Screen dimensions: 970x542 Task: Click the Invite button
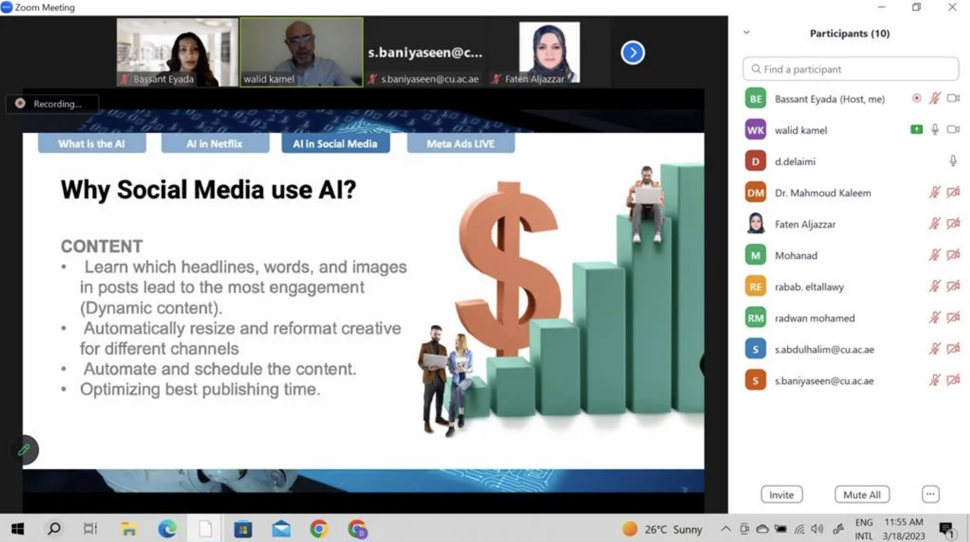coord(781,495)
